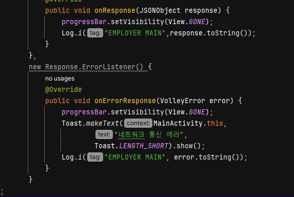This screenshot has width=294, height=197.
Task: Click progressBar inside the onErrorResponse method
Action: click(84, 112)
